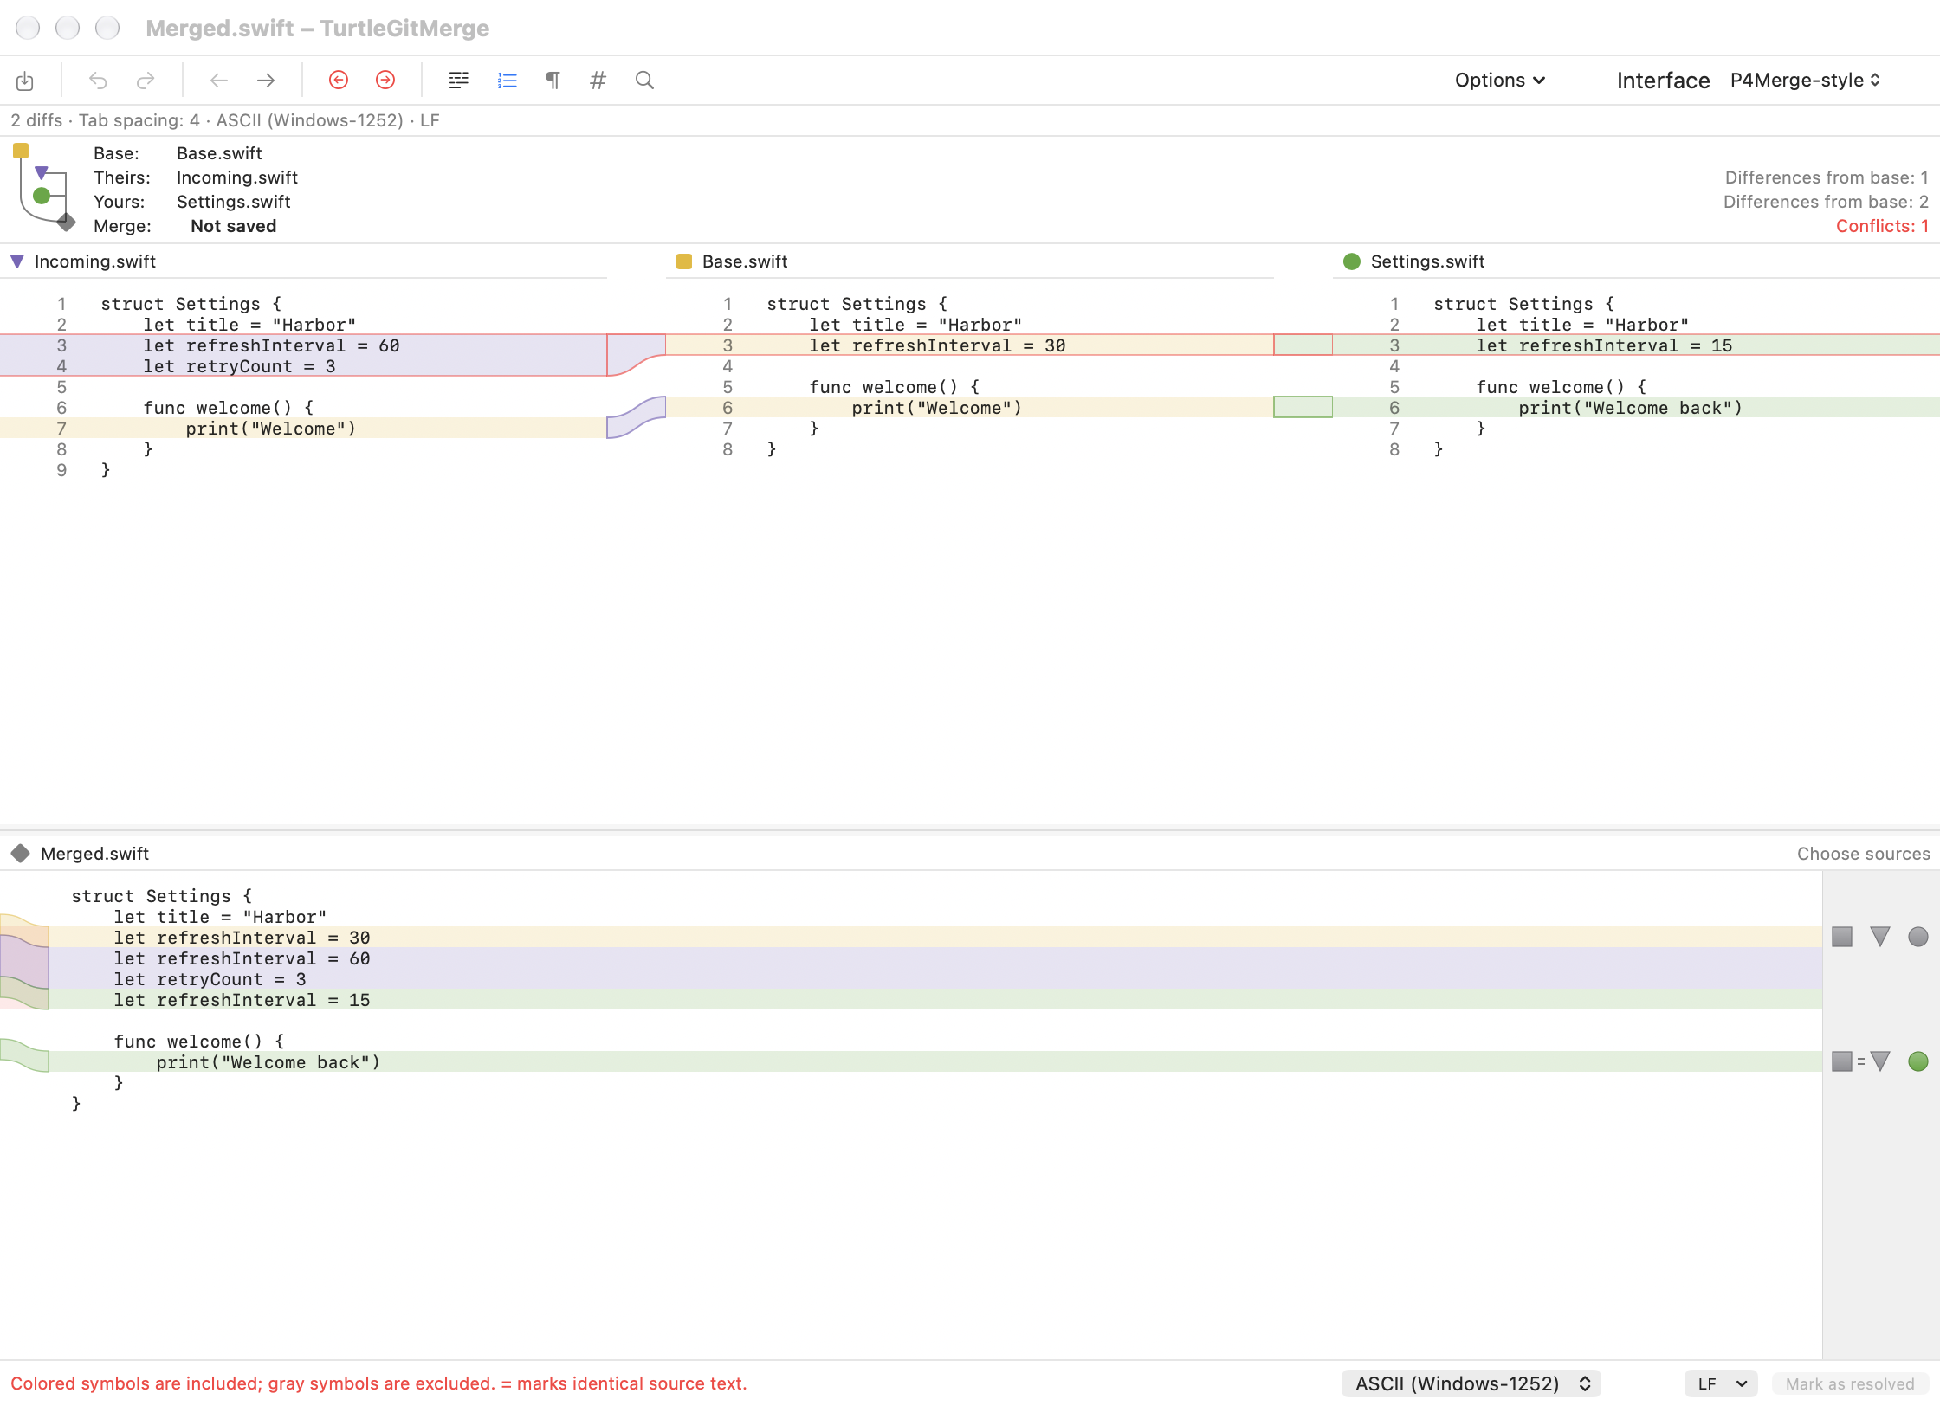Click the save merged file icon
Viewport: 1940px width, 1406px height.
tap(25, 81)
